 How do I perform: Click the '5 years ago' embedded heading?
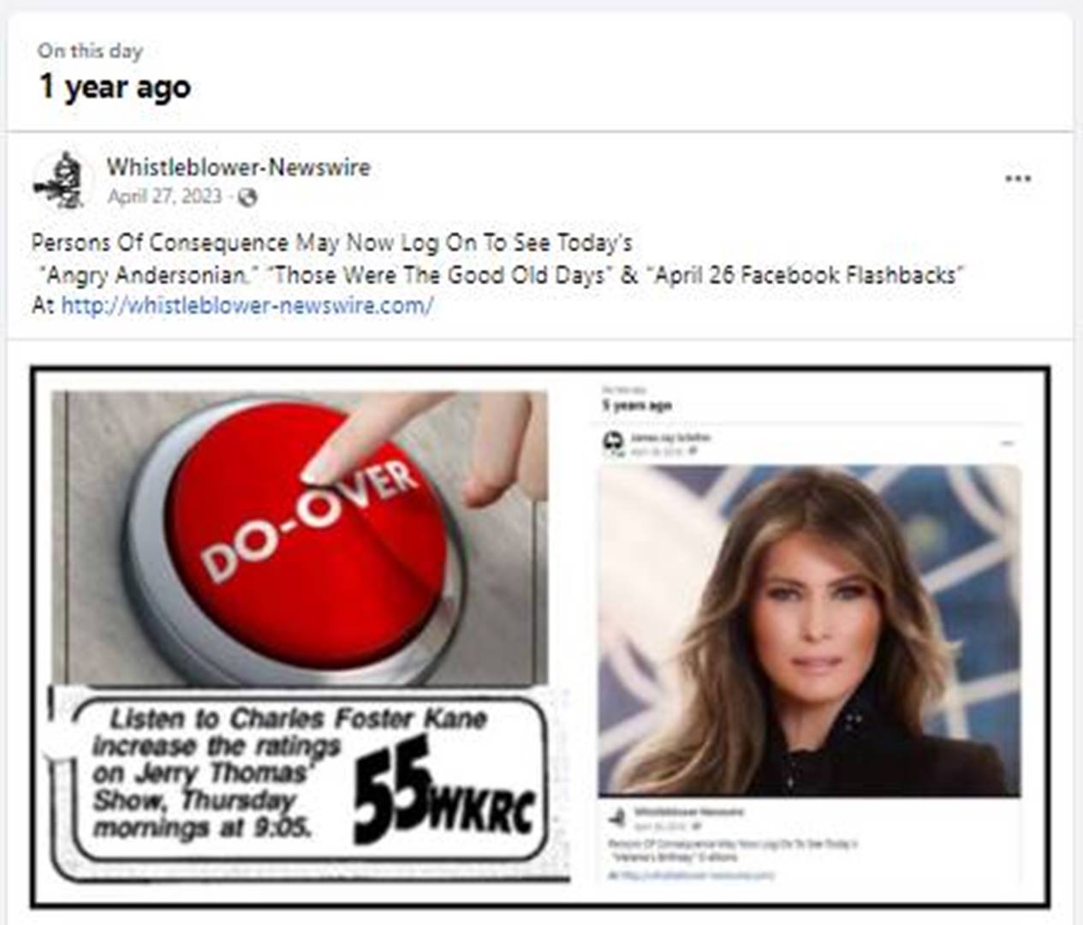point(637,405)
